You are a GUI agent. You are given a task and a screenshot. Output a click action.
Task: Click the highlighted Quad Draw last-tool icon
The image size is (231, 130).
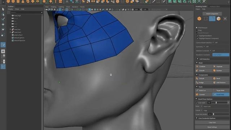pos(3,45)
